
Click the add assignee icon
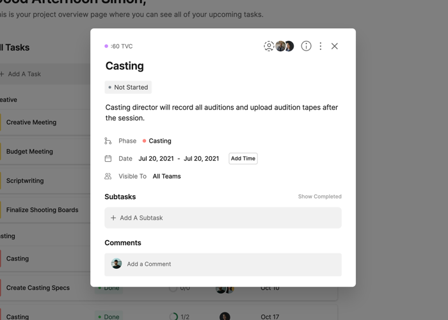[x=269, y=46]
